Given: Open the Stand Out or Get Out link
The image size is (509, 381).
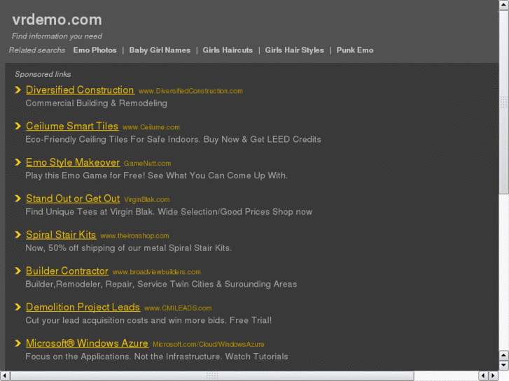Looking at the screenshot, I should click(x=73, y=199).
